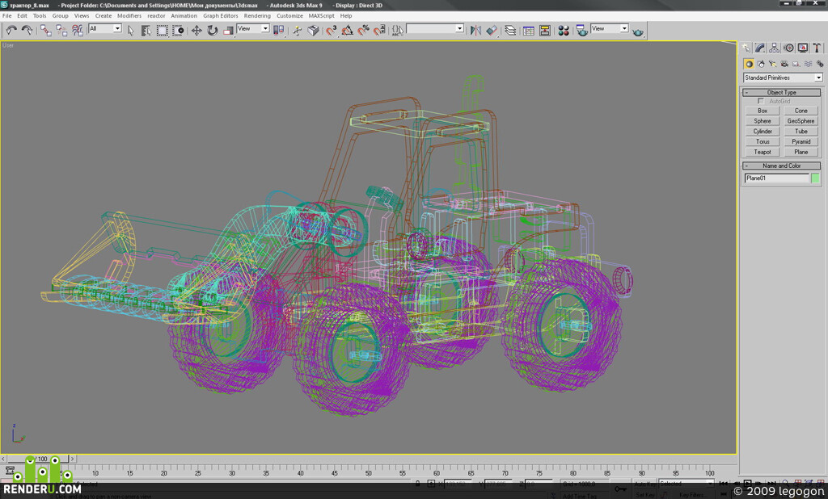Click the Mirror tool icon
Screen dimensions: 828x499
click(475, 31)
